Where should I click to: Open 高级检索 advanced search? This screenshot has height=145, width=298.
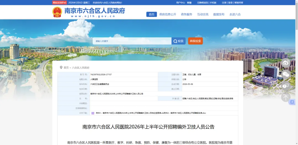pyautogui.click(x=195, y=41)
